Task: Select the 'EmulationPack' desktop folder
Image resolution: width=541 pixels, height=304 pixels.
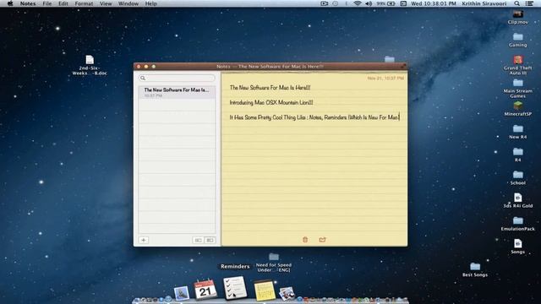Action: 517,223
